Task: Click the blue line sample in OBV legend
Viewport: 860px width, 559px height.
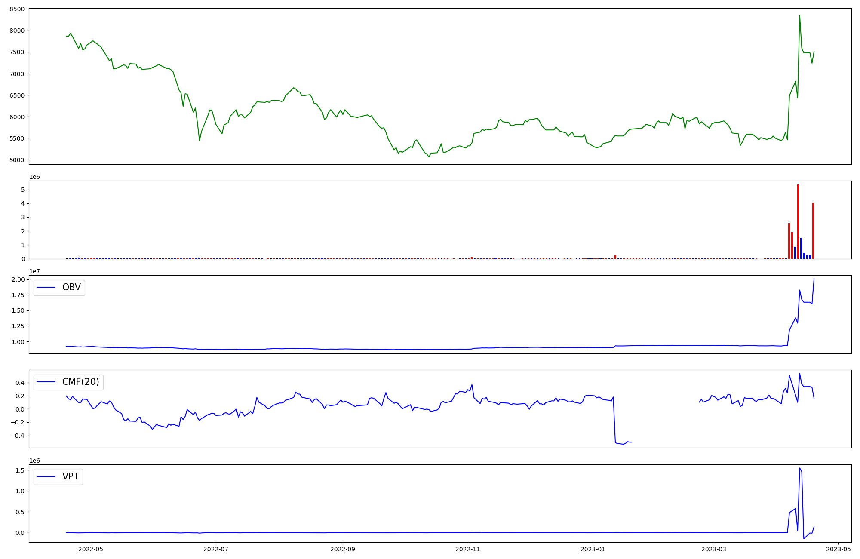Action: click(x=46, y=288)
